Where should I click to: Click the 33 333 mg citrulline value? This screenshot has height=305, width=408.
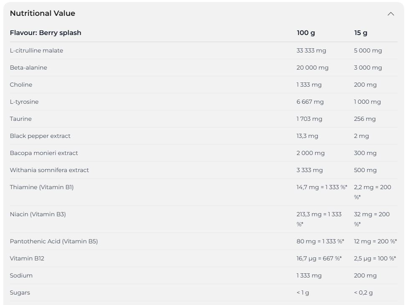click(311, 50)
